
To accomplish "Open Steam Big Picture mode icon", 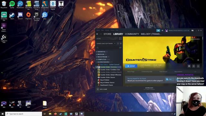I will 192,31.
